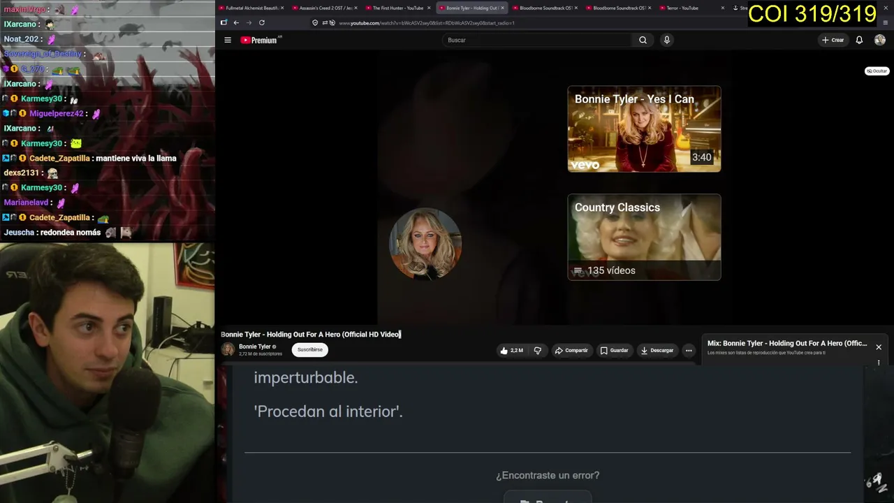Save the video with Guardar
This screenshot has height=503, width=894.
coord(615,351)
